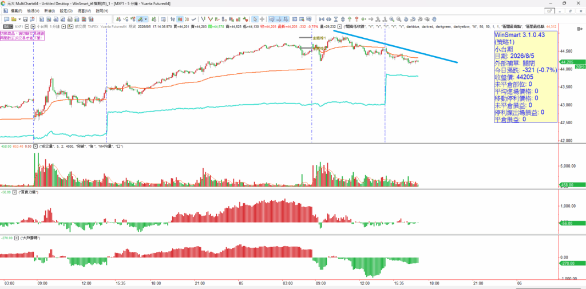Click the eye-shaped view toolbar icon
This screenshot has height=289, width=586.
(x=427, y=19)
